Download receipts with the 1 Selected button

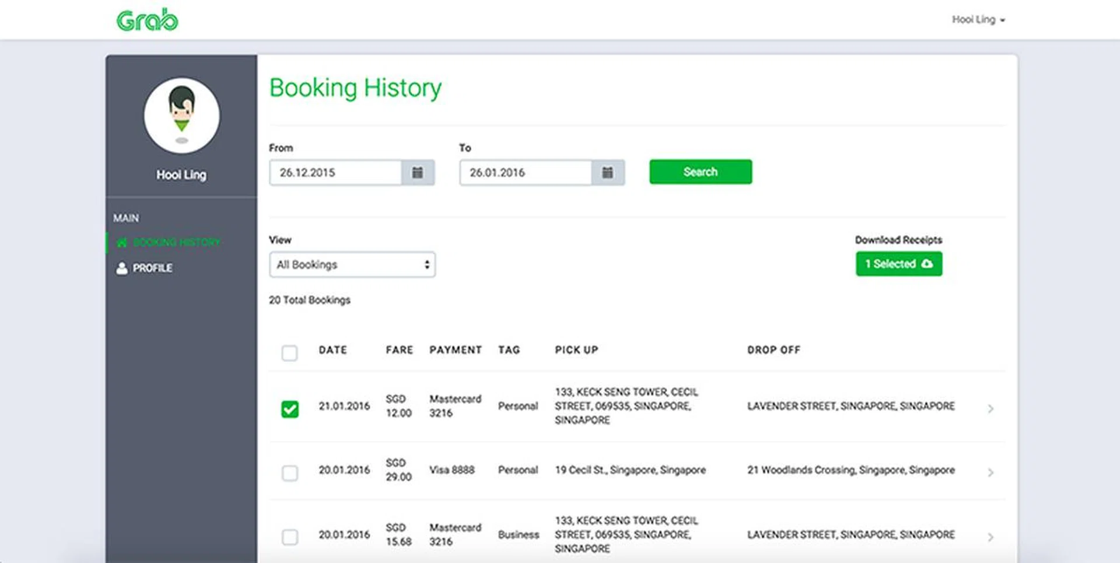pyautogui.click(x=898, y=264)
